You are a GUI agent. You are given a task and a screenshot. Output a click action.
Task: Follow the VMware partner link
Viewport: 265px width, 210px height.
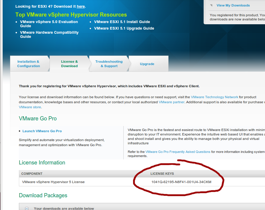click(x=171, y=102)
